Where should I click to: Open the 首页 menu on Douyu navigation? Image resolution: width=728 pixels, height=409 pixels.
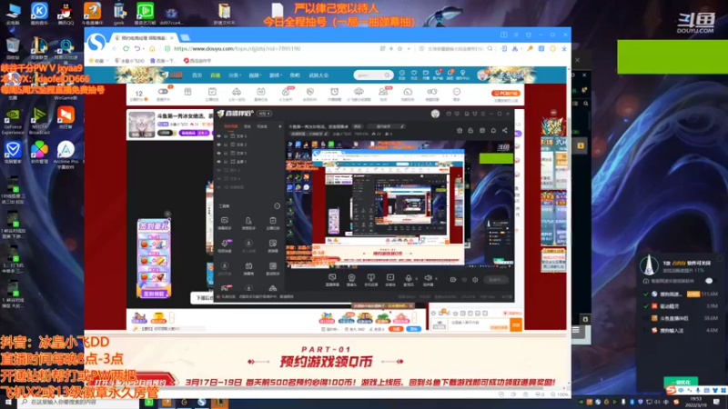[x=197, y=75]
